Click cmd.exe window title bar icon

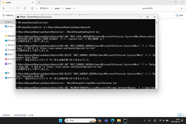coord(18,17)
